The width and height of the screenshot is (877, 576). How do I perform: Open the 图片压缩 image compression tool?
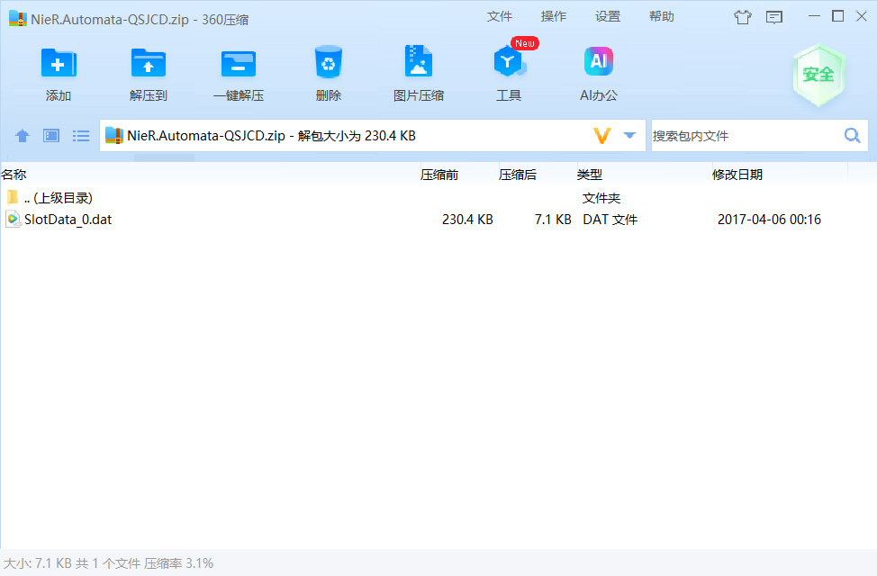click(x=419, y=61)
